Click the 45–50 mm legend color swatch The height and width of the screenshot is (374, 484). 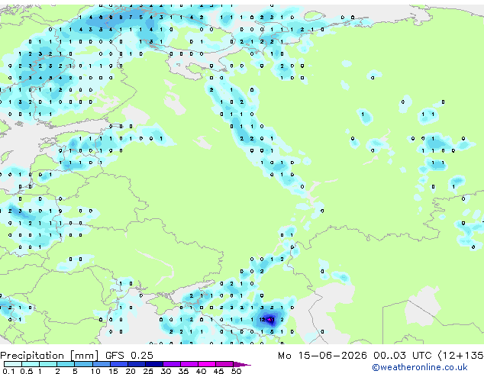224,364
